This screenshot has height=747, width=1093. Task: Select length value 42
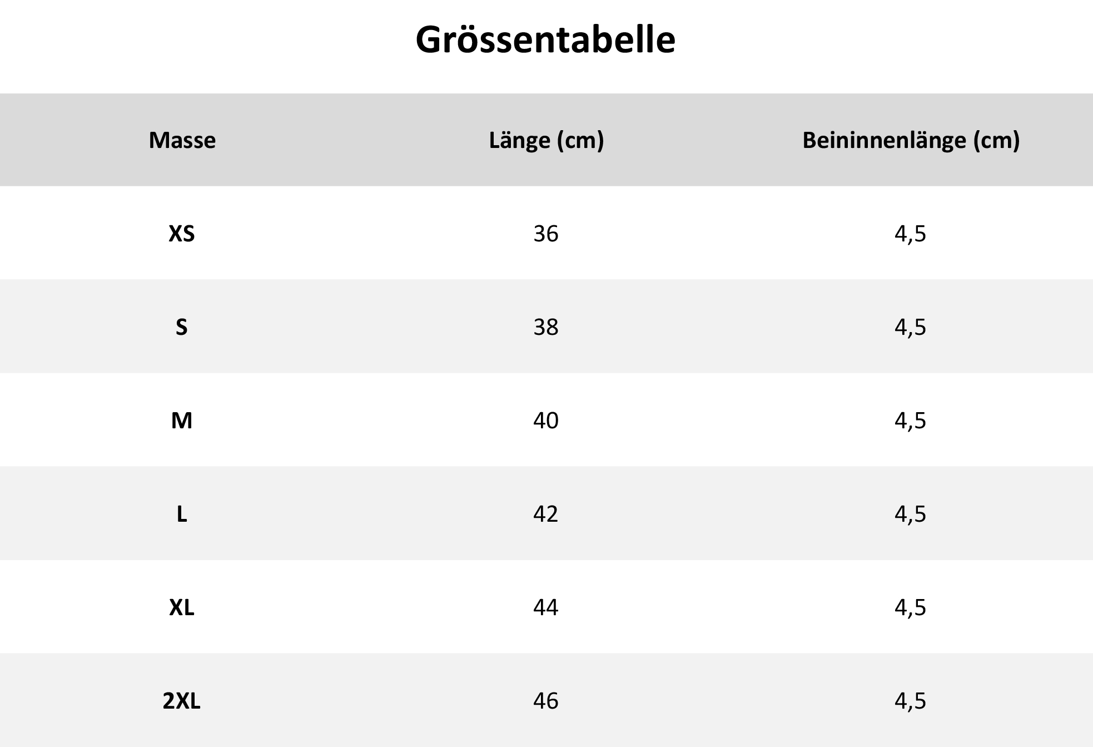point(546,514)
